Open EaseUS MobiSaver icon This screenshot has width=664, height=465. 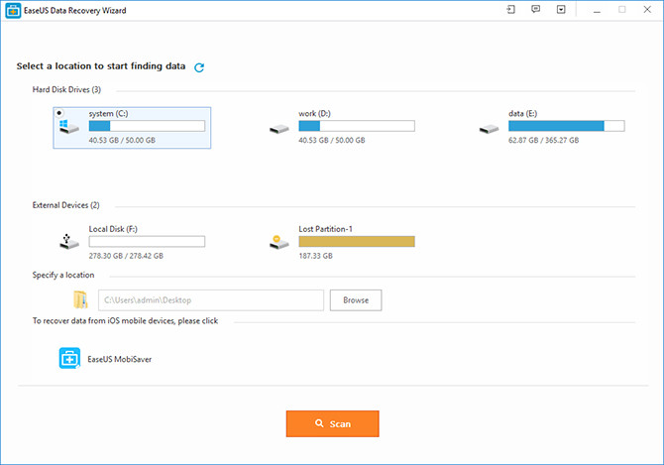69,359
